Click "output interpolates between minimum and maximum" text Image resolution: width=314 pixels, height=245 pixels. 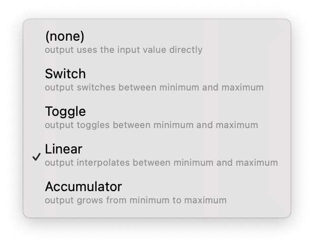[x=161, y=163]
